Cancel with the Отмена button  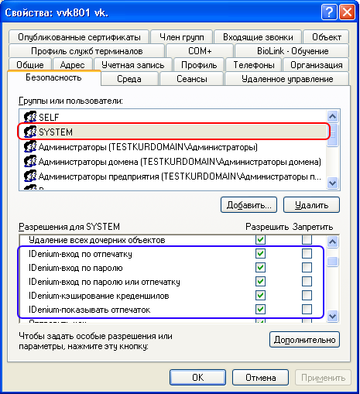pyautogui.click(x=260, y=378)
